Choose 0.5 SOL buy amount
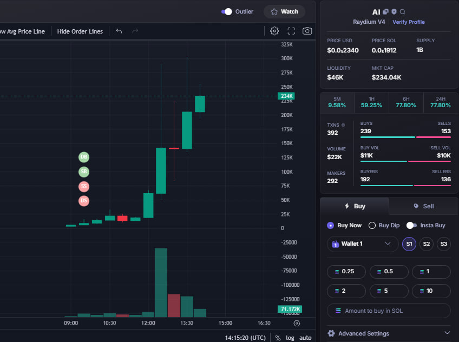 point(389,272)
